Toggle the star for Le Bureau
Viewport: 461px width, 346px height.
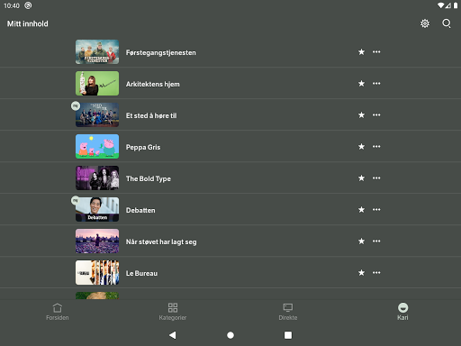tap(361, 273)
